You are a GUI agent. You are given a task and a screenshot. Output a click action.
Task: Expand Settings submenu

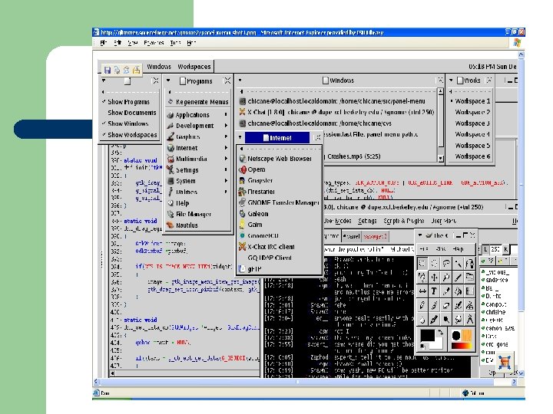(x=197, y=170)
